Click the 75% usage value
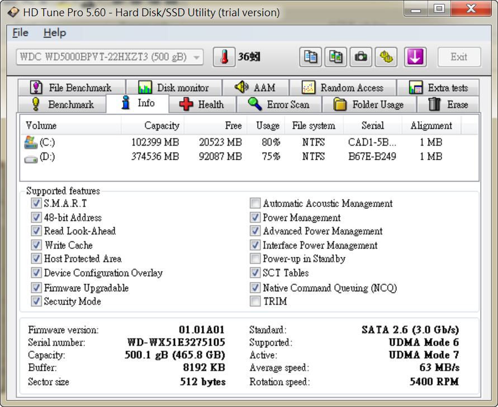The image size is (498, 407). point(271,156)
